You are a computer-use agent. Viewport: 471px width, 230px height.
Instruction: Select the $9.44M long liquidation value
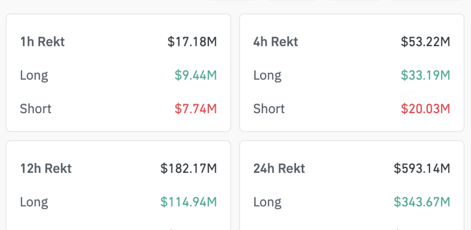tap(195, 75)
